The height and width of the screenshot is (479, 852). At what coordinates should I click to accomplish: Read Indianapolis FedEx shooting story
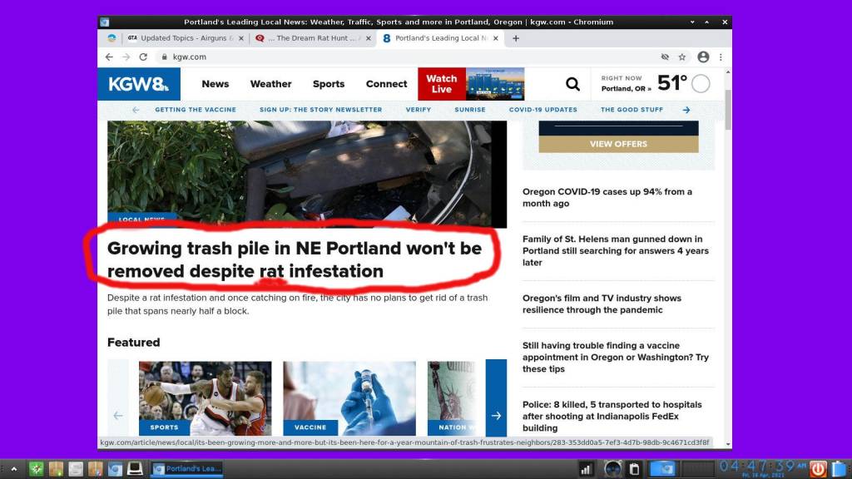(612, 417)
